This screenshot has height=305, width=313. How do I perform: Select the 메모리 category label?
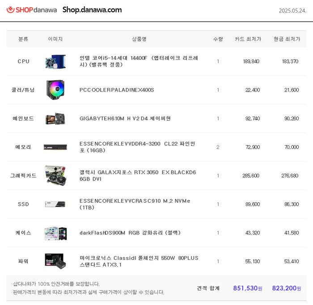click(23, 147)
